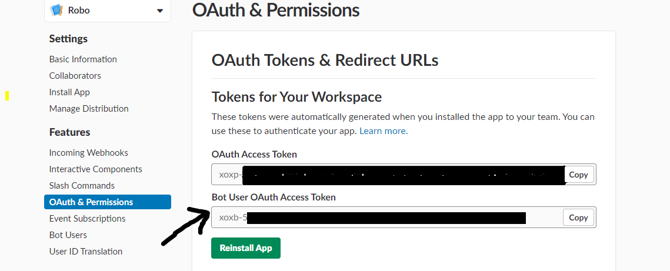Expand the Robo app selector dropdown

point(160,11)
